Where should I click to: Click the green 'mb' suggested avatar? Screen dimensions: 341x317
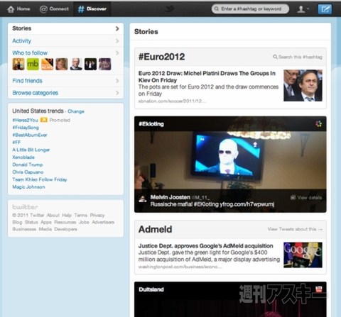(x=33, y=64)
